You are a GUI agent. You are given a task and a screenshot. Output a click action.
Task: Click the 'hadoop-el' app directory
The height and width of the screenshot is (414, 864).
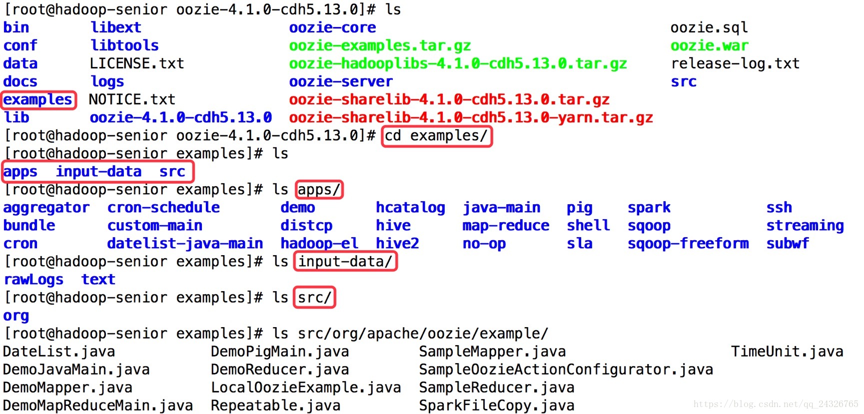pos(319,243)
